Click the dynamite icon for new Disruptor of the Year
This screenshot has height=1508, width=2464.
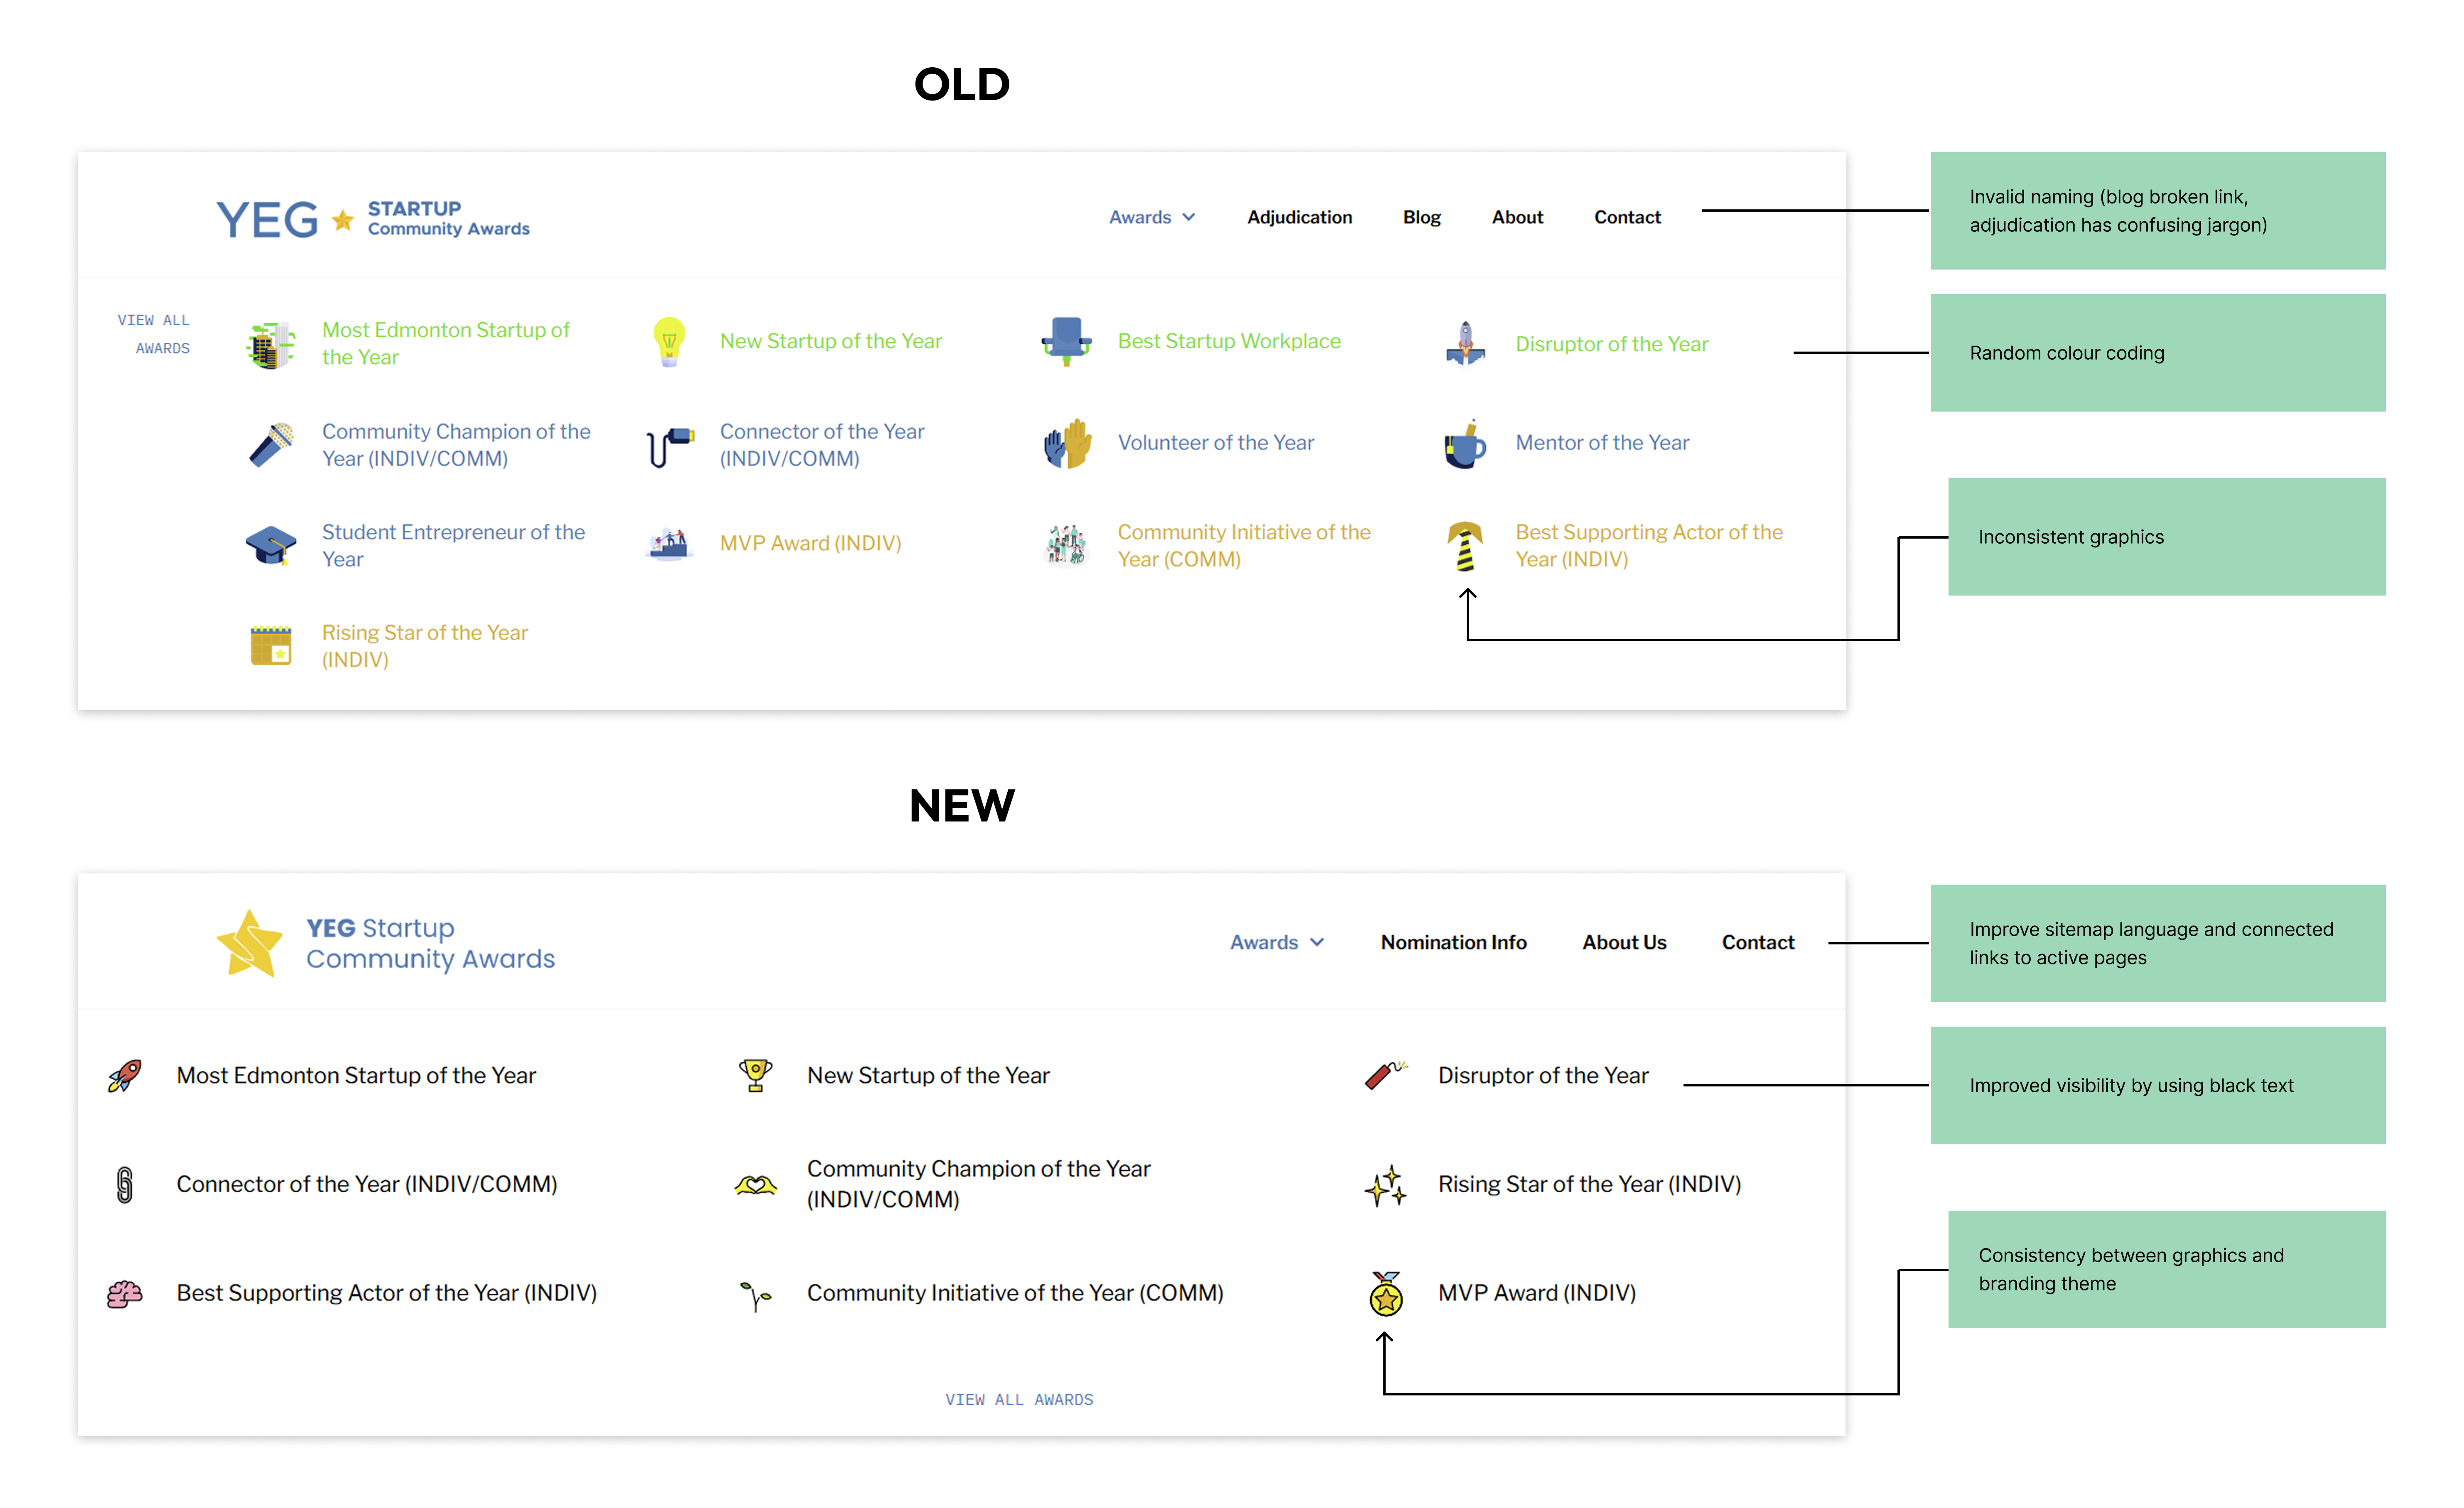pyautogui.click(x=1386, y=1075)
